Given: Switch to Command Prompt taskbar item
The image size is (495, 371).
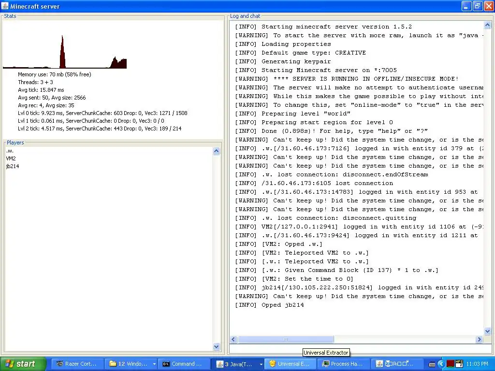Looking at the screenshot, I should 183,364.
